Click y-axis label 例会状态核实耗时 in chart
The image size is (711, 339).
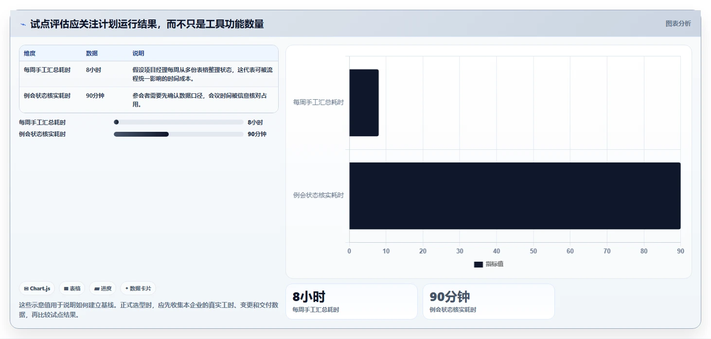click(318, 196)
